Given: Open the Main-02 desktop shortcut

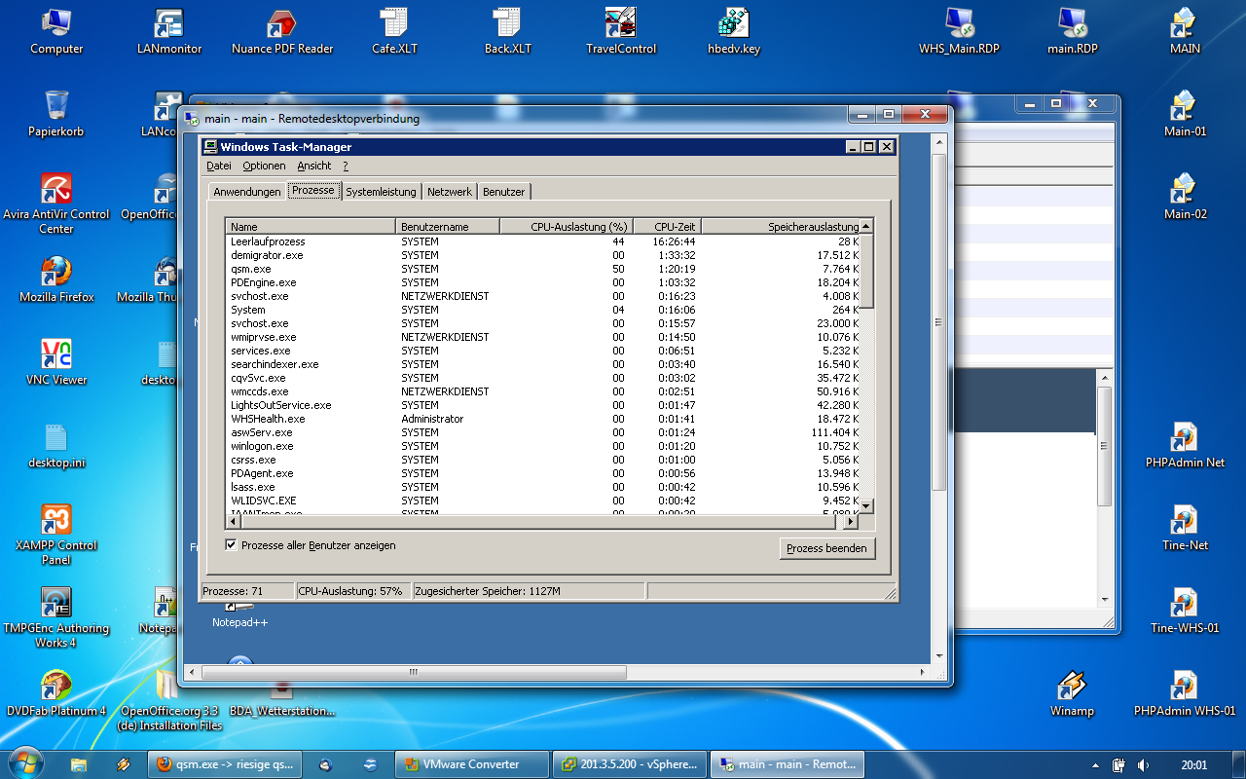Looking at the screenshot, I should (1185, 197).
